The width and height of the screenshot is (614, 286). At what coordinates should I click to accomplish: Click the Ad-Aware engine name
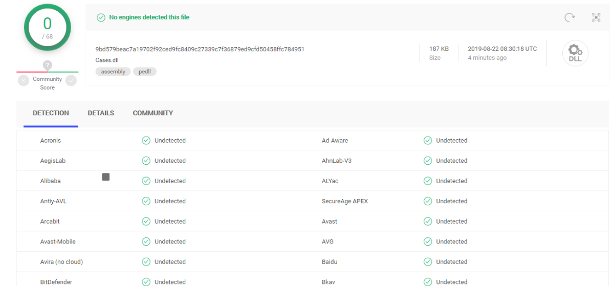pos(335,140)
